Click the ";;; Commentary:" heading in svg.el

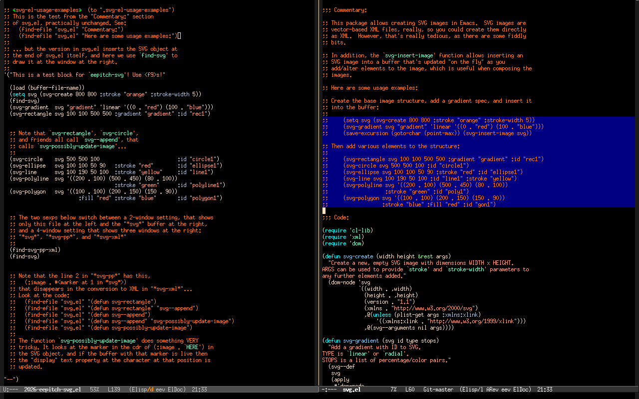pyautogui.click(x=344, y=10)
